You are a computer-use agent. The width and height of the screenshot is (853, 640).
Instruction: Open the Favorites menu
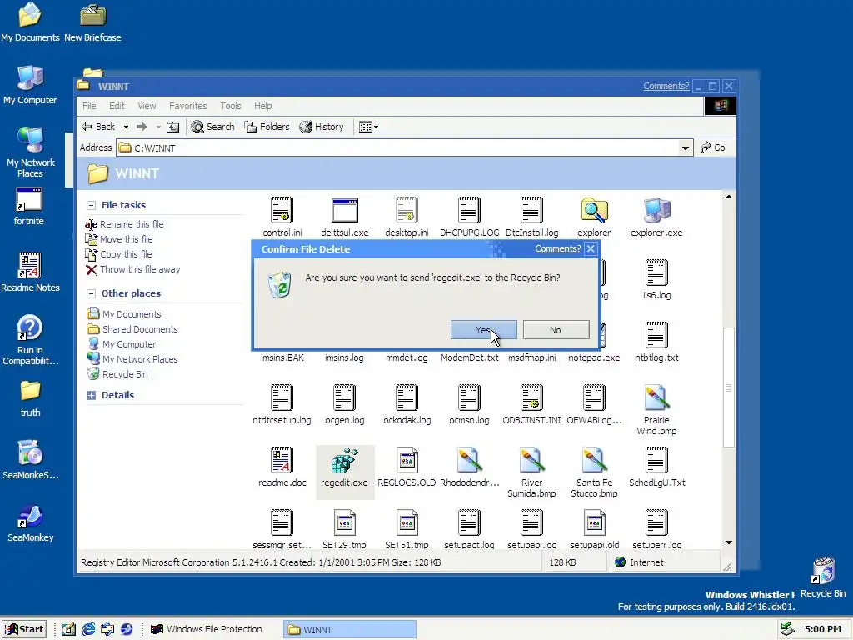pyautogui.click(x=187, y=106)
